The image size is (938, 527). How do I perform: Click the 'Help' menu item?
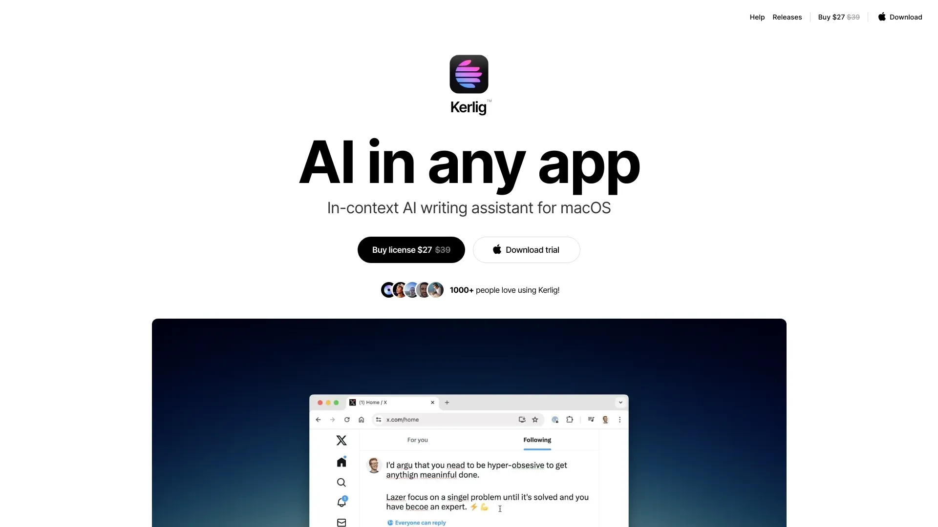click(758, 17)
